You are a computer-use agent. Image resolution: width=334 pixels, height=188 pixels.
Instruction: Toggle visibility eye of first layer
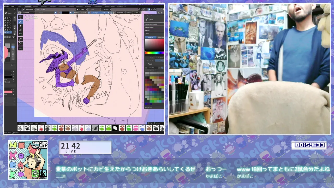point(8,18)
